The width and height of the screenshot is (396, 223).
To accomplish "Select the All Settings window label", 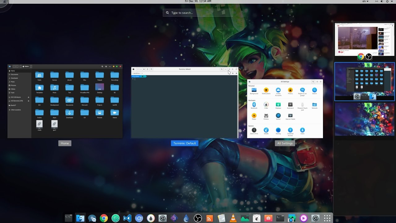I will pyautogui.click(x=285, y=143).
